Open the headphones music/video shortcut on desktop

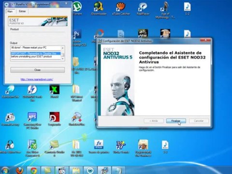[10, 146]
